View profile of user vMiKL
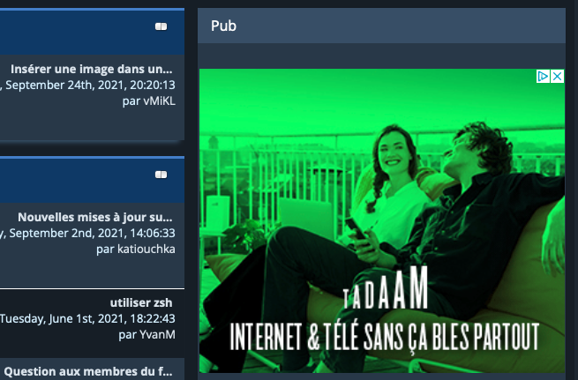Screen dimensions: 578x380 [158, 101]
